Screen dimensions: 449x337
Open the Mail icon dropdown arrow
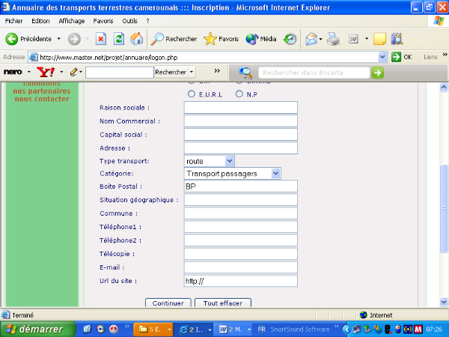(x=320, y=39)
